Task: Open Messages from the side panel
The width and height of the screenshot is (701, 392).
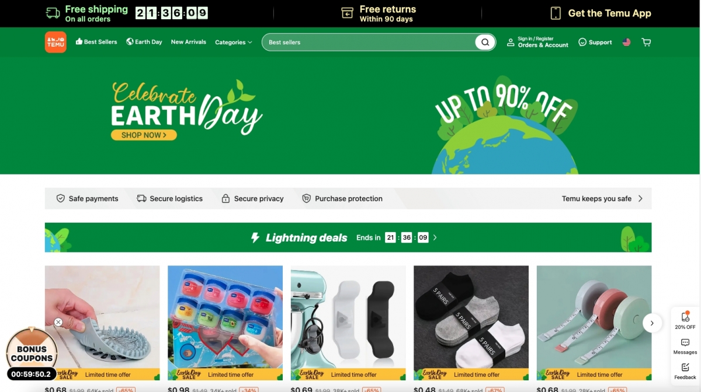Action: point(685,346)
